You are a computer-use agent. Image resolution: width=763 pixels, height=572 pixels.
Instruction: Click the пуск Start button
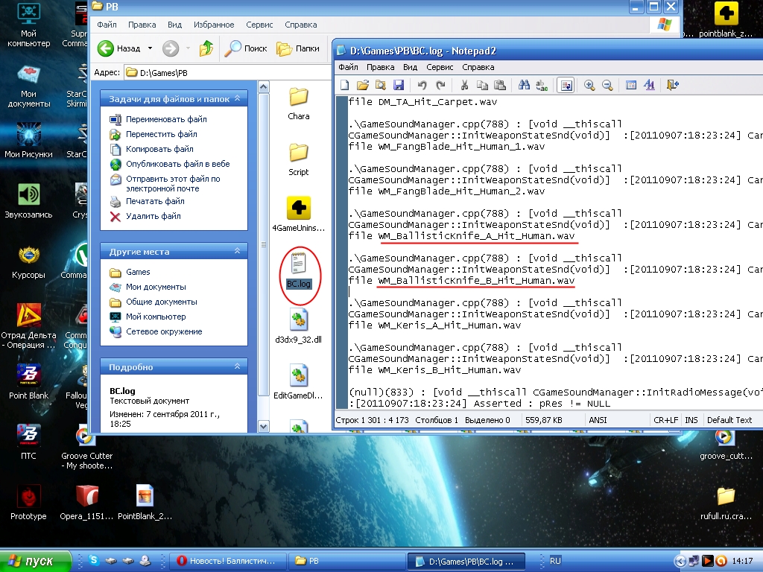click(x=36, y=561)
